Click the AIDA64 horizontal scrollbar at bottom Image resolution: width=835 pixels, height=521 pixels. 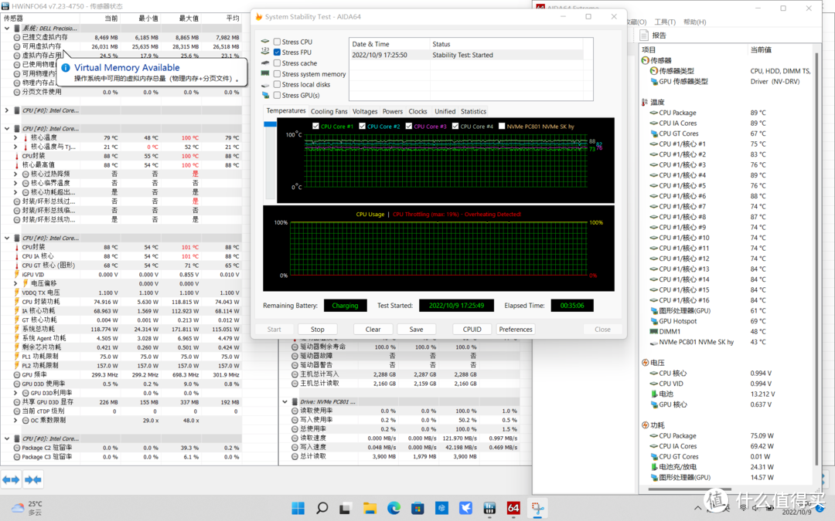[690, 489]
